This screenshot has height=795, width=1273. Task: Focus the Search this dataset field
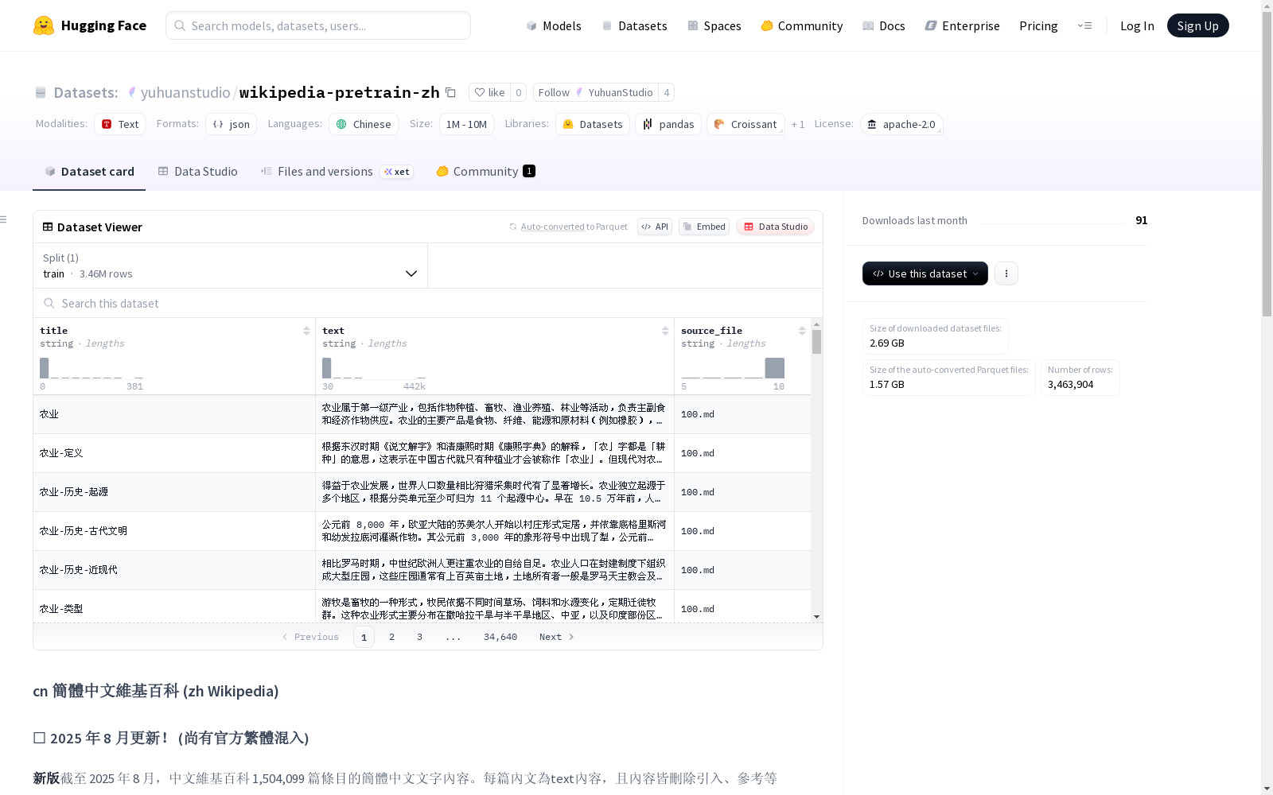(428, 304)
